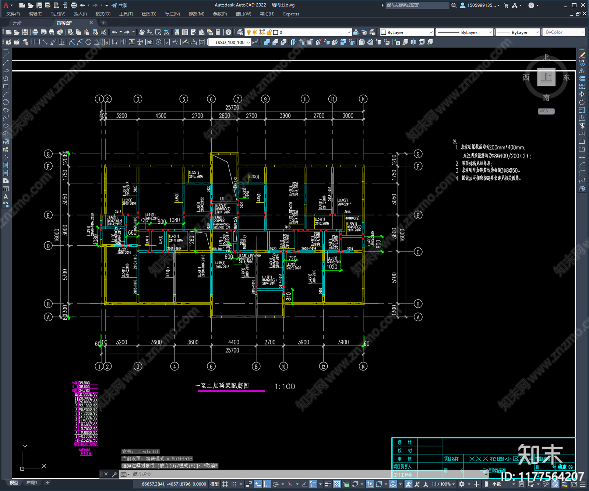The image size is (589, 491).
Task: Open the 标注(N) menu
Action: [172, 14]
